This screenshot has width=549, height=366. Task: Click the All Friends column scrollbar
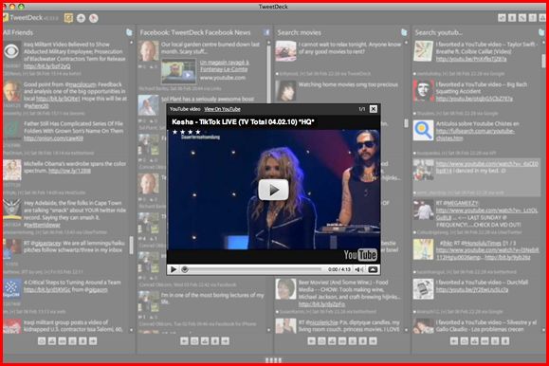pos(131,246)
